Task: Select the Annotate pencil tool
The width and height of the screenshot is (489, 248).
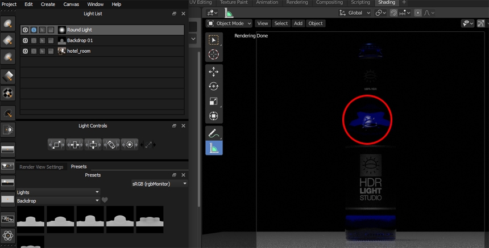Action: pyautogui.click(x=214, y=133)
